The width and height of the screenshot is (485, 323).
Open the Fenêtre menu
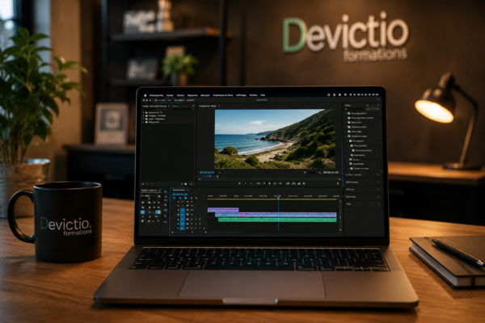(253, 95)
